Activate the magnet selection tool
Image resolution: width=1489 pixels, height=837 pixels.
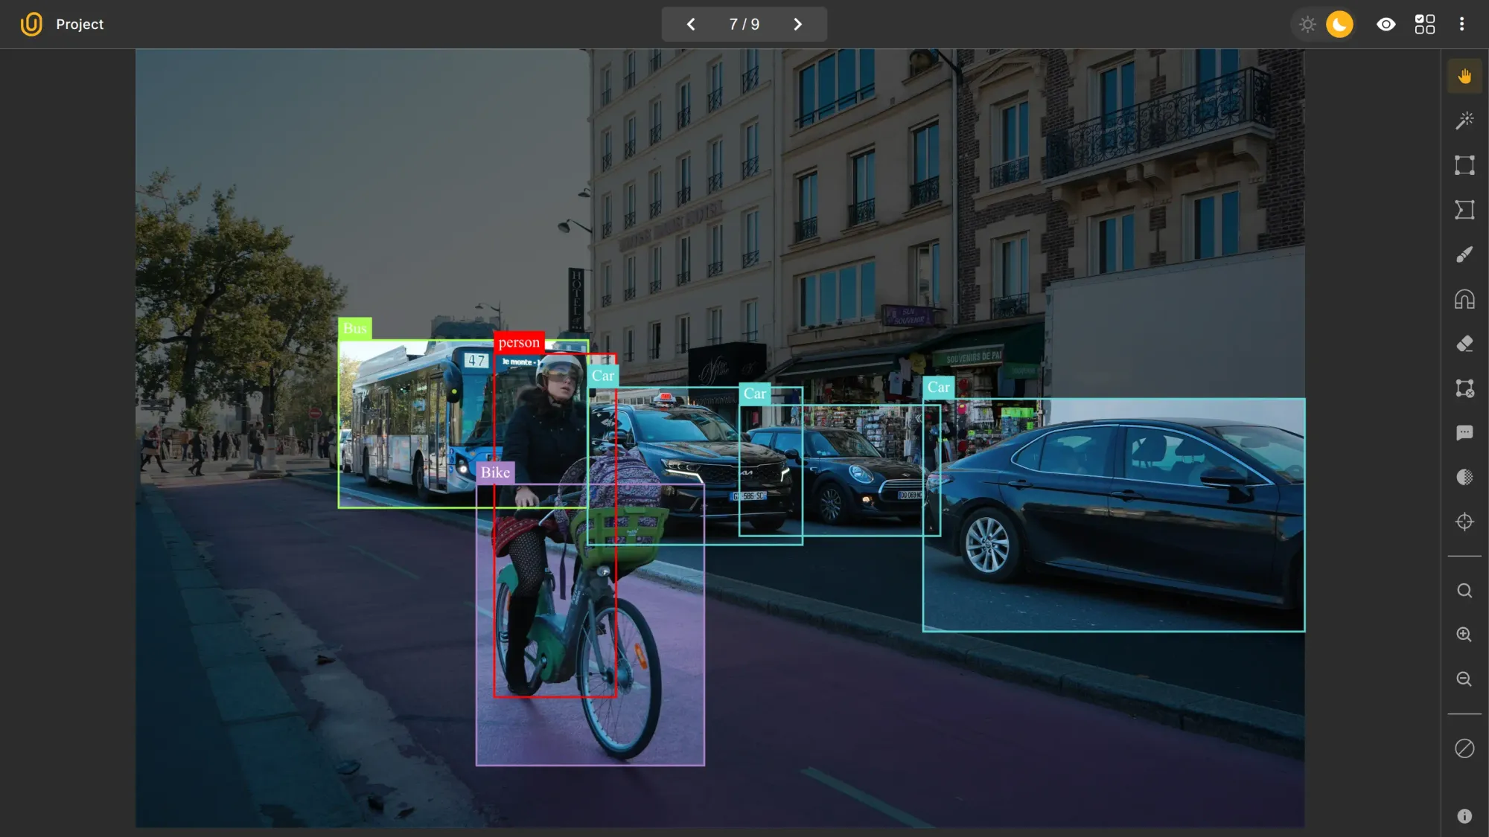tap(1464, 299)
